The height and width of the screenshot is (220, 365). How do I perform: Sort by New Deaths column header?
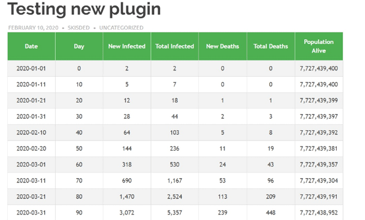tap(223, 46)
